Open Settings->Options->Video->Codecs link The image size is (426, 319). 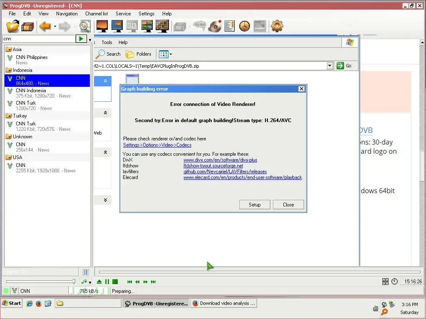pyautogui.click(x=157, y=145)
